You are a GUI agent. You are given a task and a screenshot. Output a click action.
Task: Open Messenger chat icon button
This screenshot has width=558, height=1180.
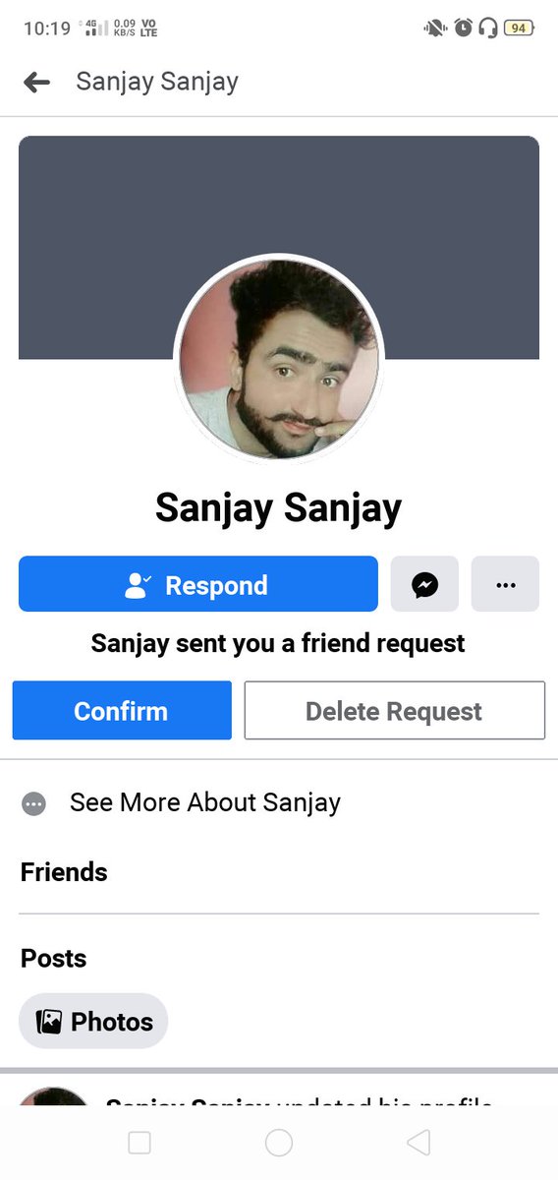tap(424, 584)
